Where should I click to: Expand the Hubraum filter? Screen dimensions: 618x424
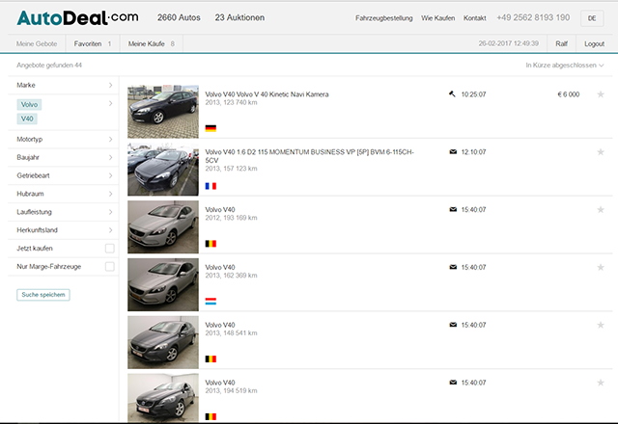(63, 194)
